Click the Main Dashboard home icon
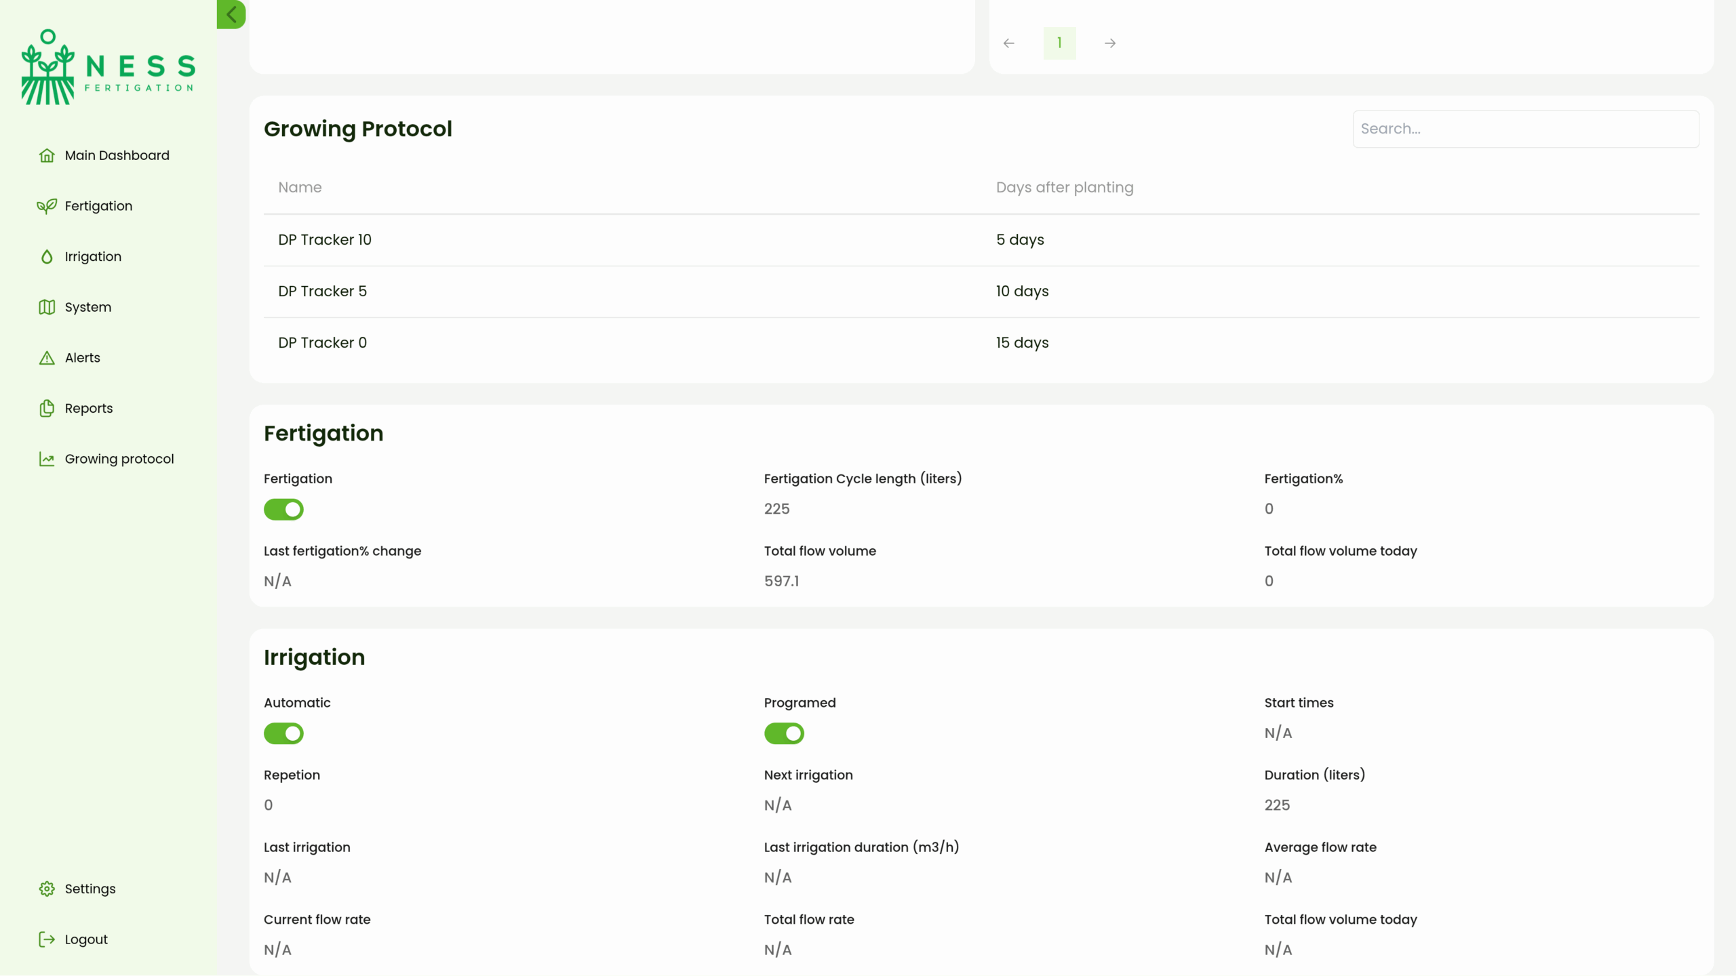The image size is (1736, 976). coord(47,155)
